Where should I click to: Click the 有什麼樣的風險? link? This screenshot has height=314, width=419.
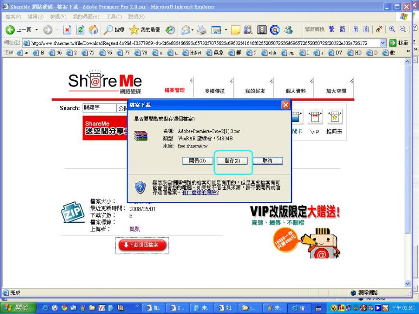[200, 192]
